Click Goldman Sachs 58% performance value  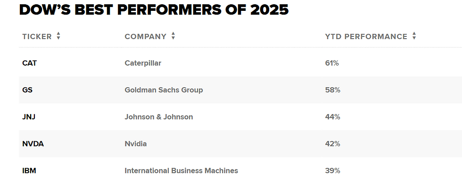333,90
